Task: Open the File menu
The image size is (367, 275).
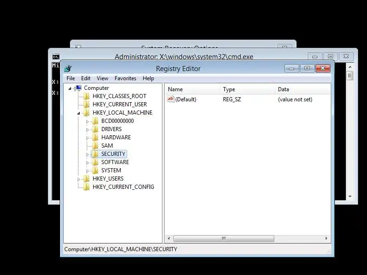Action: 71,78
